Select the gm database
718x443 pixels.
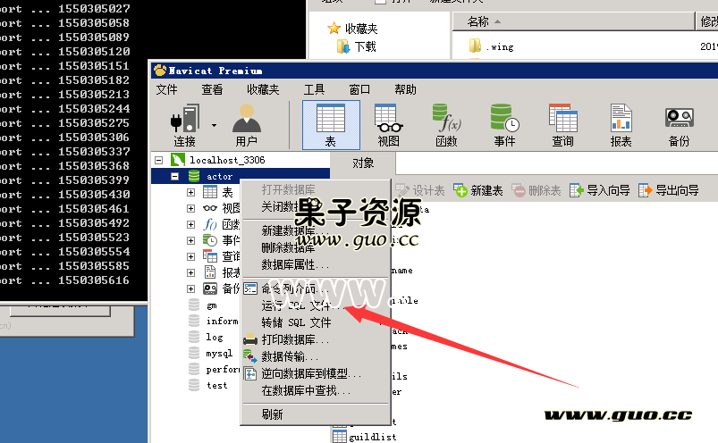(212, 305)
